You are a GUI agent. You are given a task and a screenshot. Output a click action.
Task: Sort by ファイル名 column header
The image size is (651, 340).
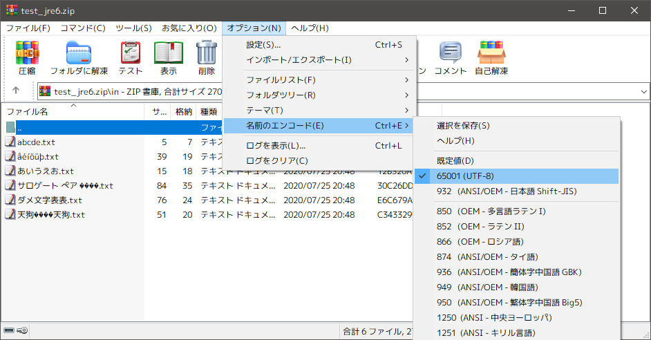tap(73, 111)
